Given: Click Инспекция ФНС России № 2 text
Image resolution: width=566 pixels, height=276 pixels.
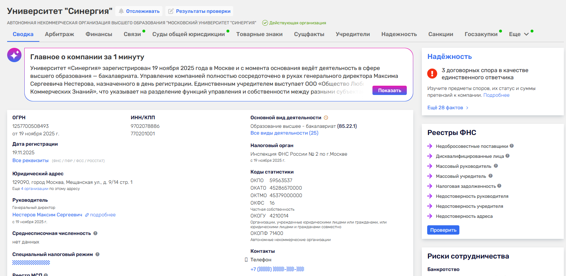Looking at the screenshot, I should tap(299, 154).
